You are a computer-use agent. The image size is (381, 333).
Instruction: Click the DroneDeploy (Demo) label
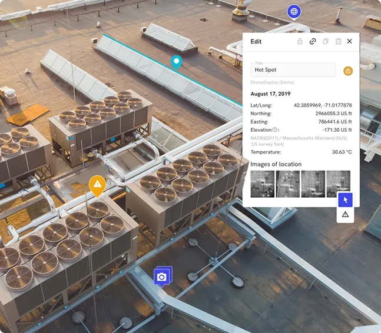[x=273, y=82]
